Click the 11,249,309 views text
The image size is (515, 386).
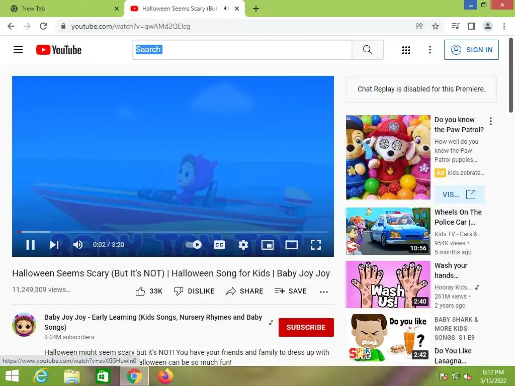[41, 289]
